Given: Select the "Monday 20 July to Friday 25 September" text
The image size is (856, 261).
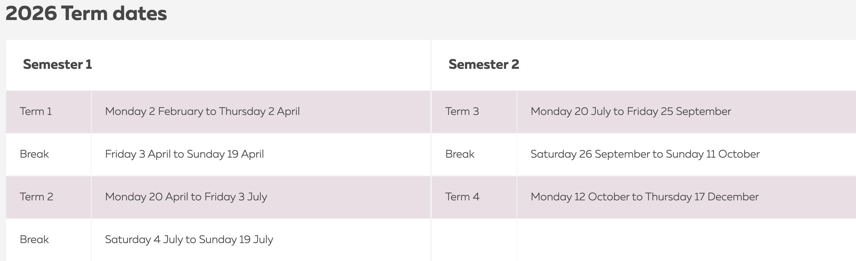Looking at the screenshot, I should pyautogui.click(x=631, y=112).
